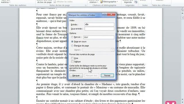Viewport: 184px width, 104px height.
Task: Click the word 'Madame' in the document
Action: tap(107, 84)
